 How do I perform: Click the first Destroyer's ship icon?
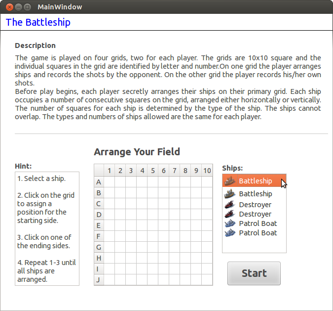[230, 205]
